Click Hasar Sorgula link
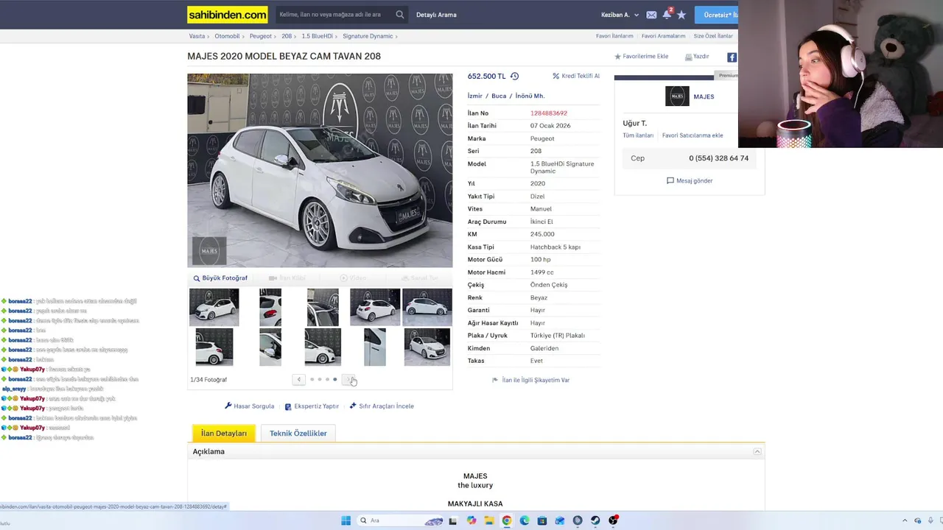943x530 pixels. tap(249, 406)
